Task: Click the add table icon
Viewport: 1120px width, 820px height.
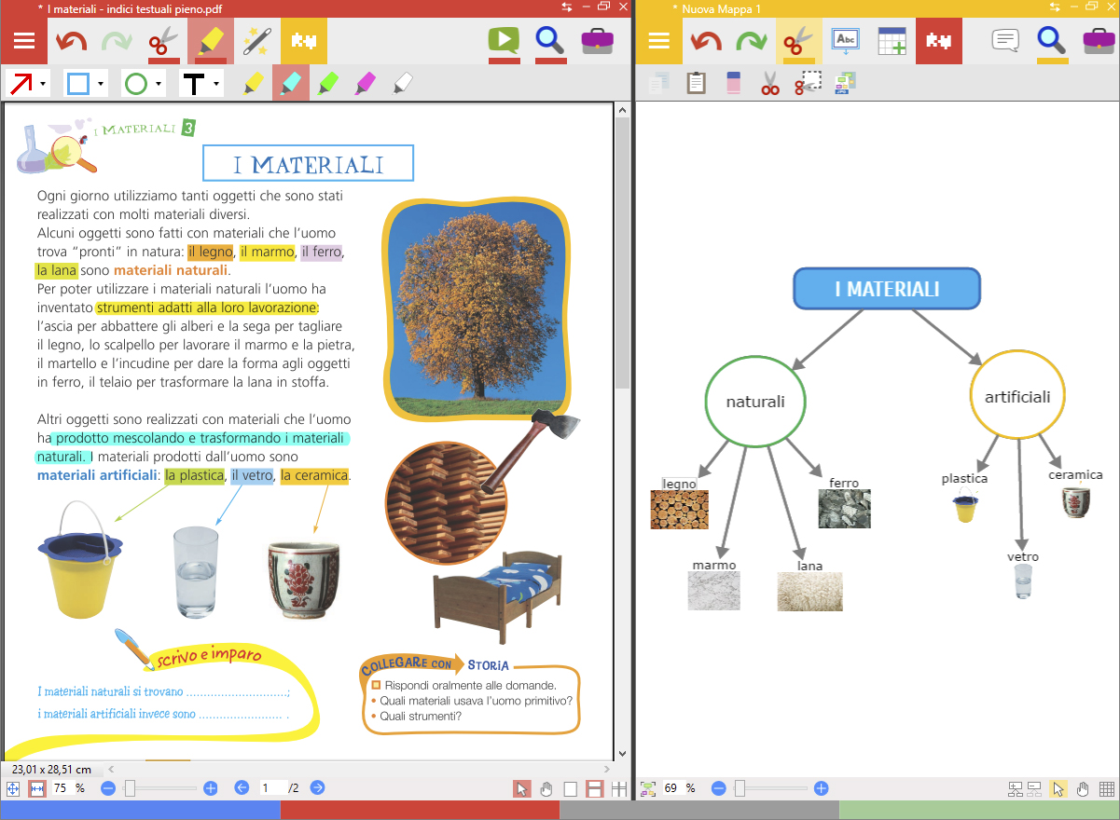Action: coord(892,41)
